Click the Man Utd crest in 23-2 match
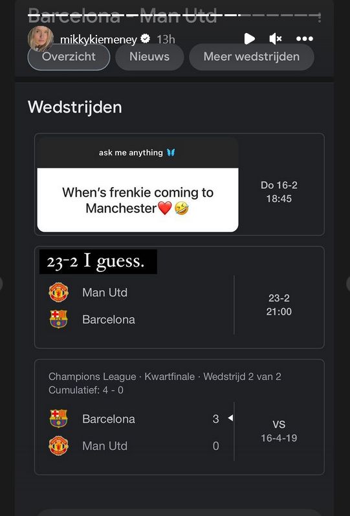Screen dimensions: 350x516 pos(59,292)
